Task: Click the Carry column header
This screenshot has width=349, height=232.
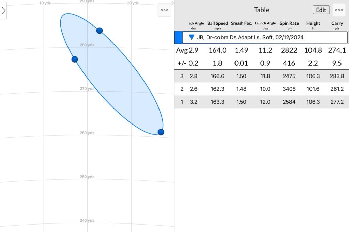Action: point(337,25)
